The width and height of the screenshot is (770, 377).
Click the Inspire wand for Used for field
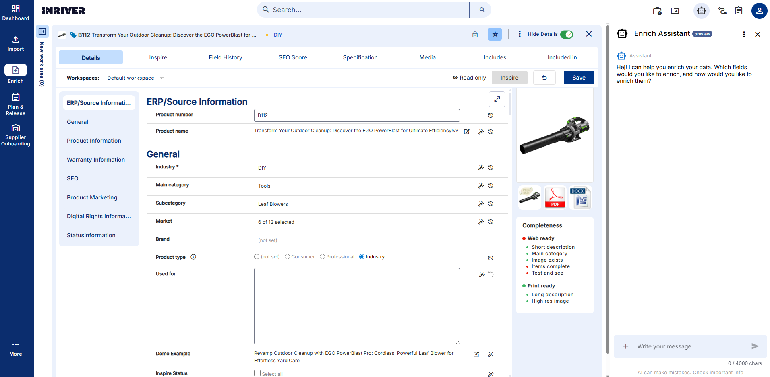(482, 275)
